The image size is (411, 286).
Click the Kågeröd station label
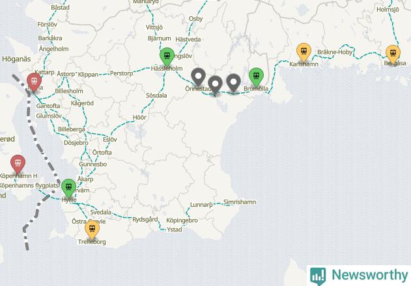[82, 103]
